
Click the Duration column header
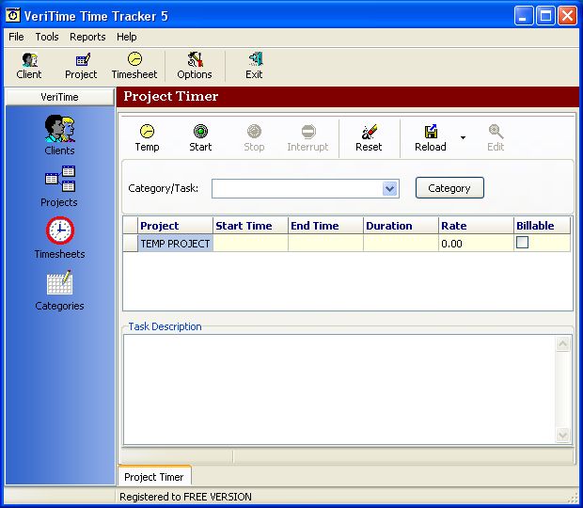[401, 226]
